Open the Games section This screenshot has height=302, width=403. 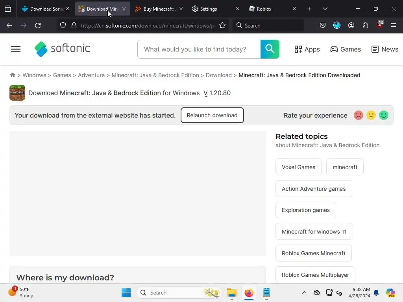[x=346, y=49]
